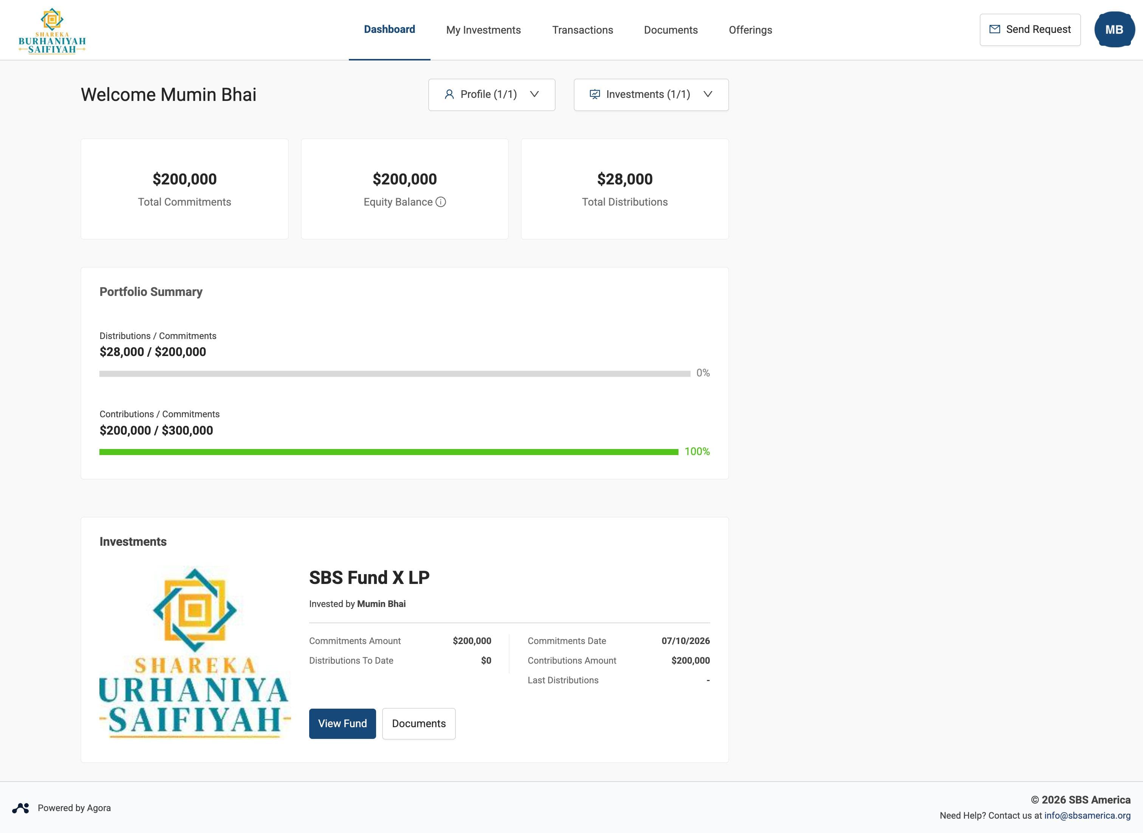1143x833 pixels.
Task: Click the Distributions / Commitments progress bar
Action: tap(395, 374)
